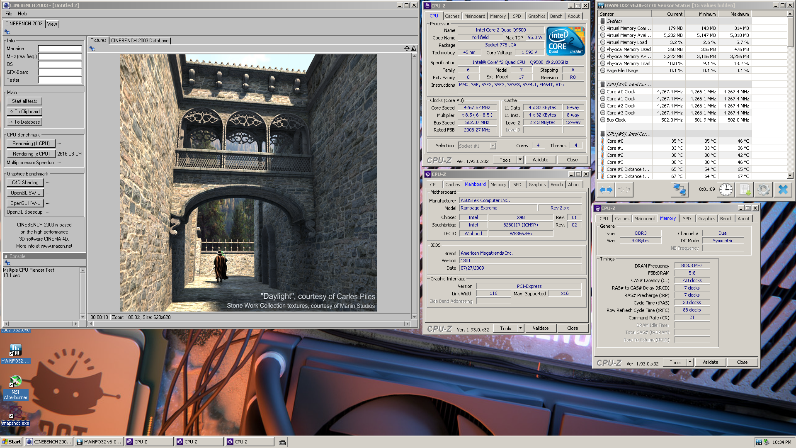
Task: Click C4D Shading button
Action: point(25,183)
